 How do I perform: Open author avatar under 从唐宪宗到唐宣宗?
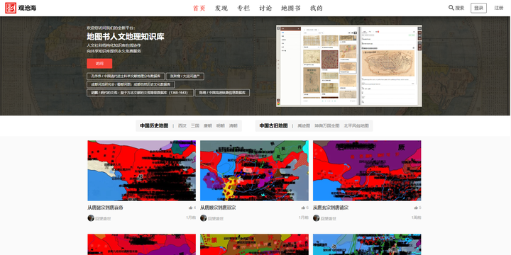pyautogui.click(x=204, y=218)
